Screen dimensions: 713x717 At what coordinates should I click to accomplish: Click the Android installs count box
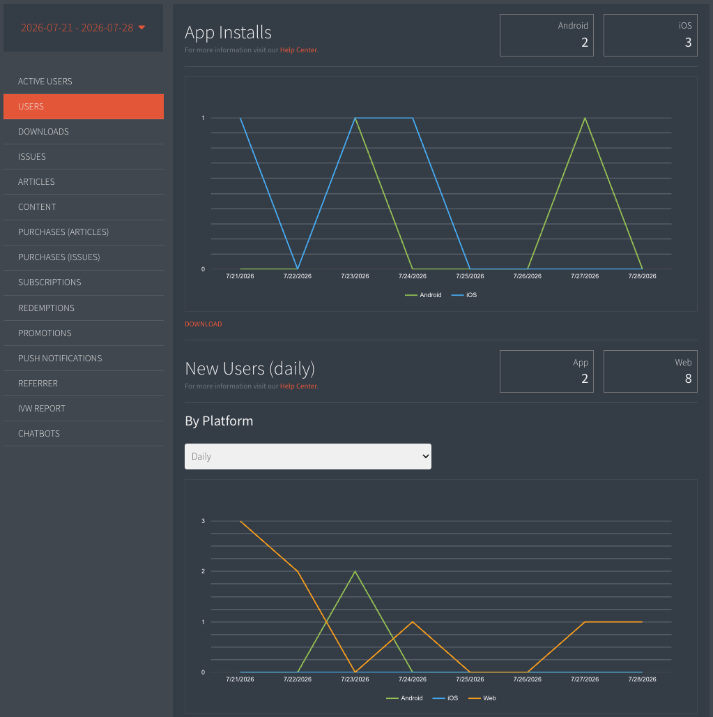click(x=546, y=35)
